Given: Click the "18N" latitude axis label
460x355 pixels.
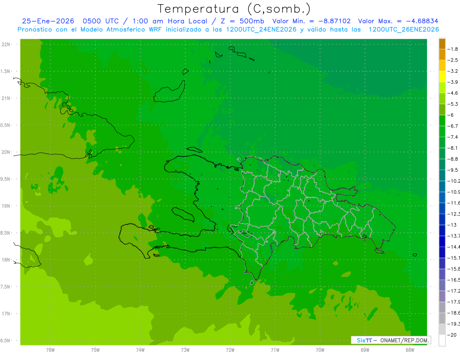Looking at the screenshot, I should (6, 260).
